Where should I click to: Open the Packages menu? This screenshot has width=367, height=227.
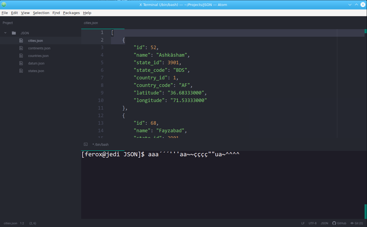[x=71, y=13]
